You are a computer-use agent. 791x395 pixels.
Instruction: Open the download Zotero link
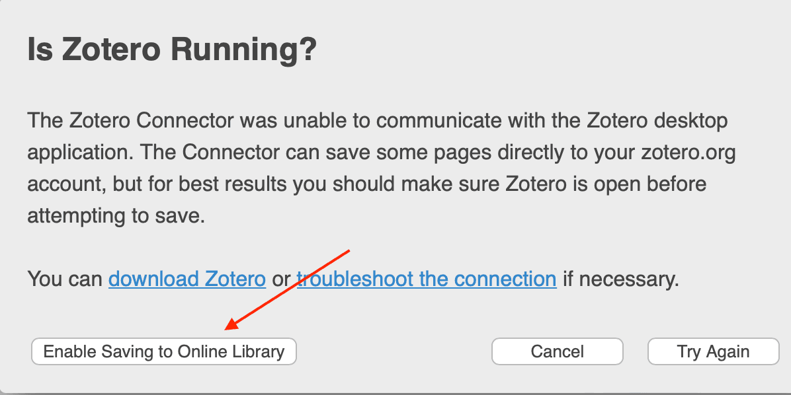[187, 279]
